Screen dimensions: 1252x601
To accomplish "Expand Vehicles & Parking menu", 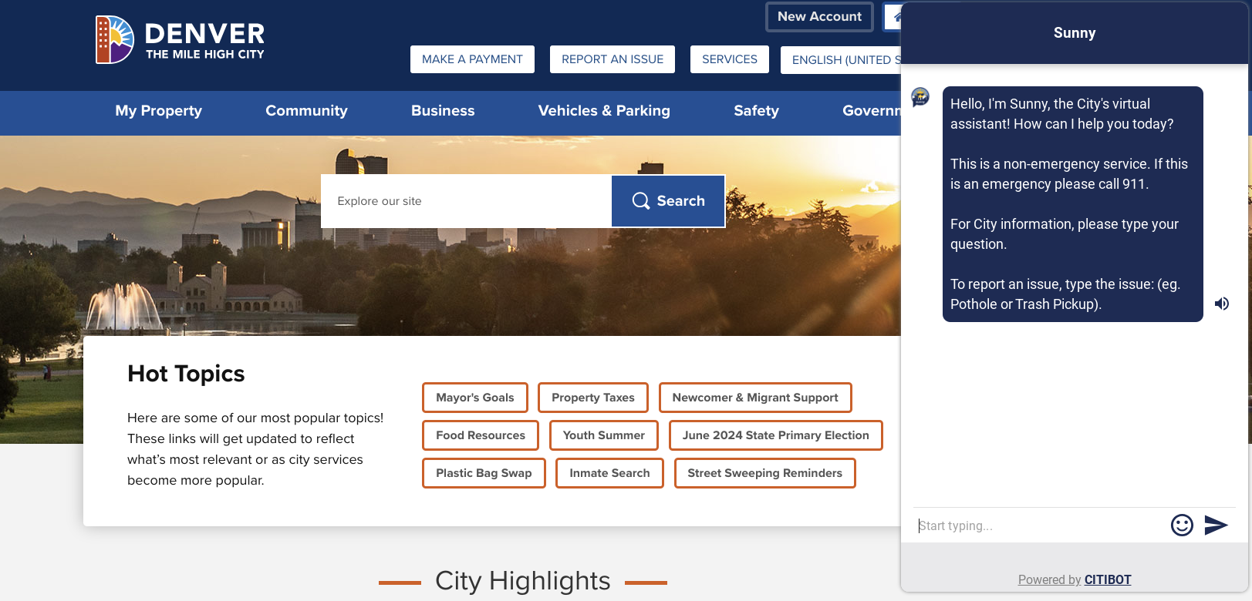I will 604,111.
